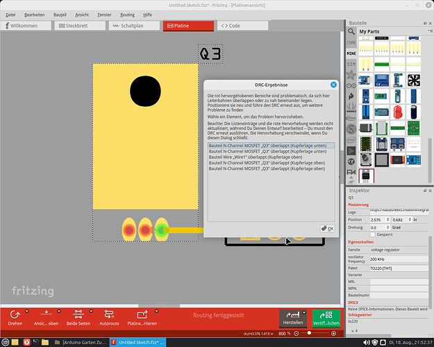Screen dimensions: 434x347
Task: Switch to the Schaltplan tab
Action: pos(134,26)
